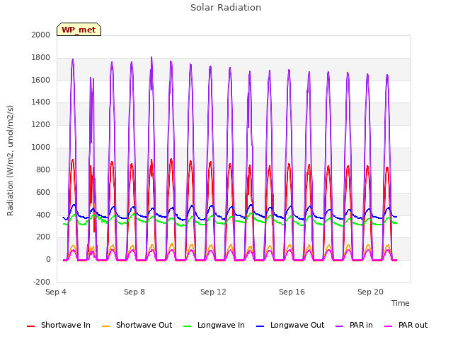The image size is (453, 339).
Task: Click the Sep 4 x-axis tick label
Action: tap(56, 292)
